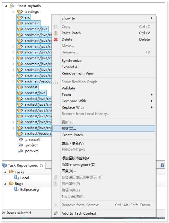Select 添加至版本控制(A)
169x223 pixels.
(104, 158)
